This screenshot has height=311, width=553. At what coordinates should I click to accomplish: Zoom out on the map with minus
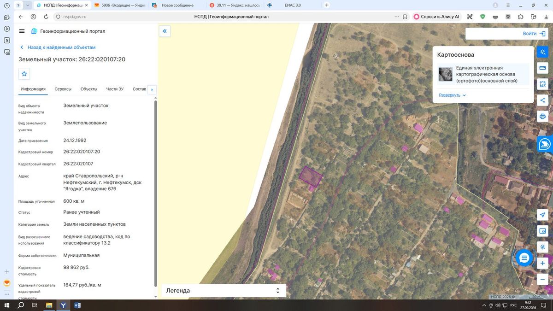pyautogui.click(x=543, y=279)
